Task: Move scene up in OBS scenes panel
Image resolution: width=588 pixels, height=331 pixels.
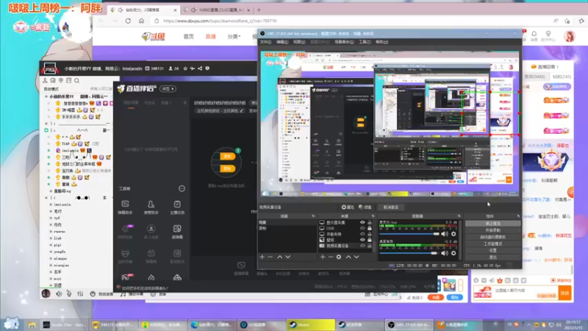Action: click(x=280, y=257)
